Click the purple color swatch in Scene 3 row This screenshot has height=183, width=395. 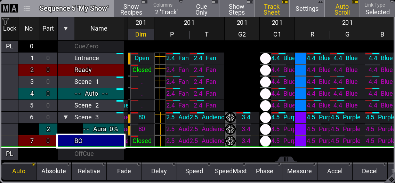[300, 117]
